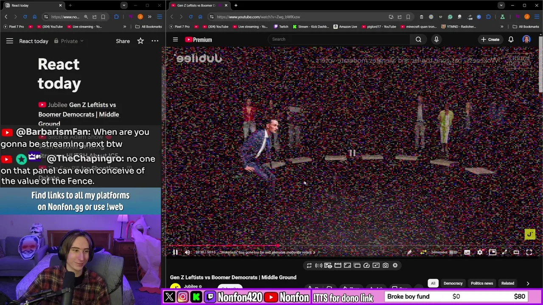Start YouTube voice search with microphone
The height and width of the screenshot is (305, 543).
[x=436, y=39]
